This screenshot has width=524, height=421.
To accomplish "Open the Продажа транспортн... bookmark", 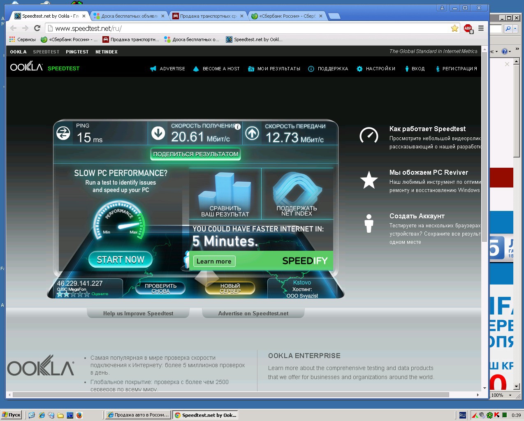I will 131,39.
